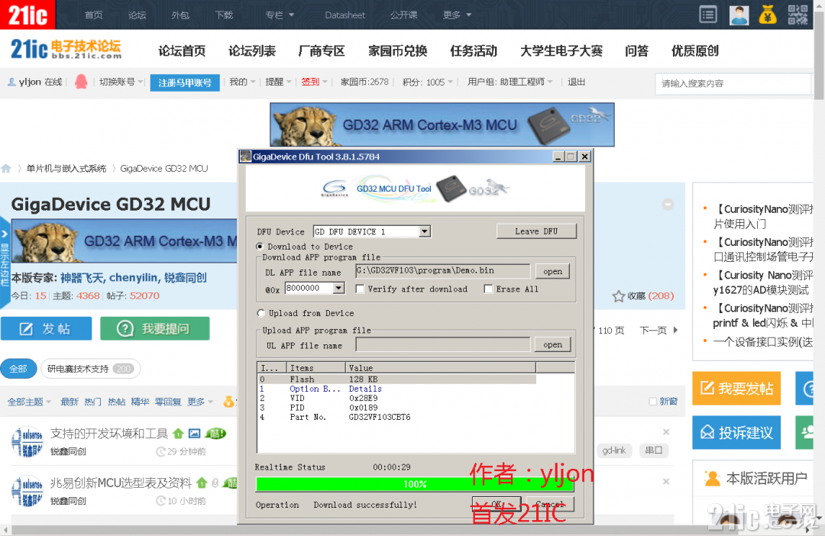Open the 21ic 电子技术论坛 forum logo

[x=66, y=50]
